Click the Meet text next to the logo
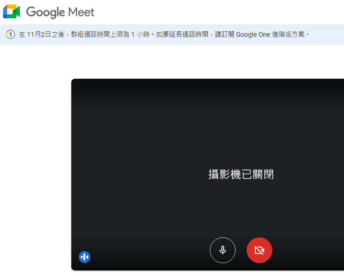 82,11
